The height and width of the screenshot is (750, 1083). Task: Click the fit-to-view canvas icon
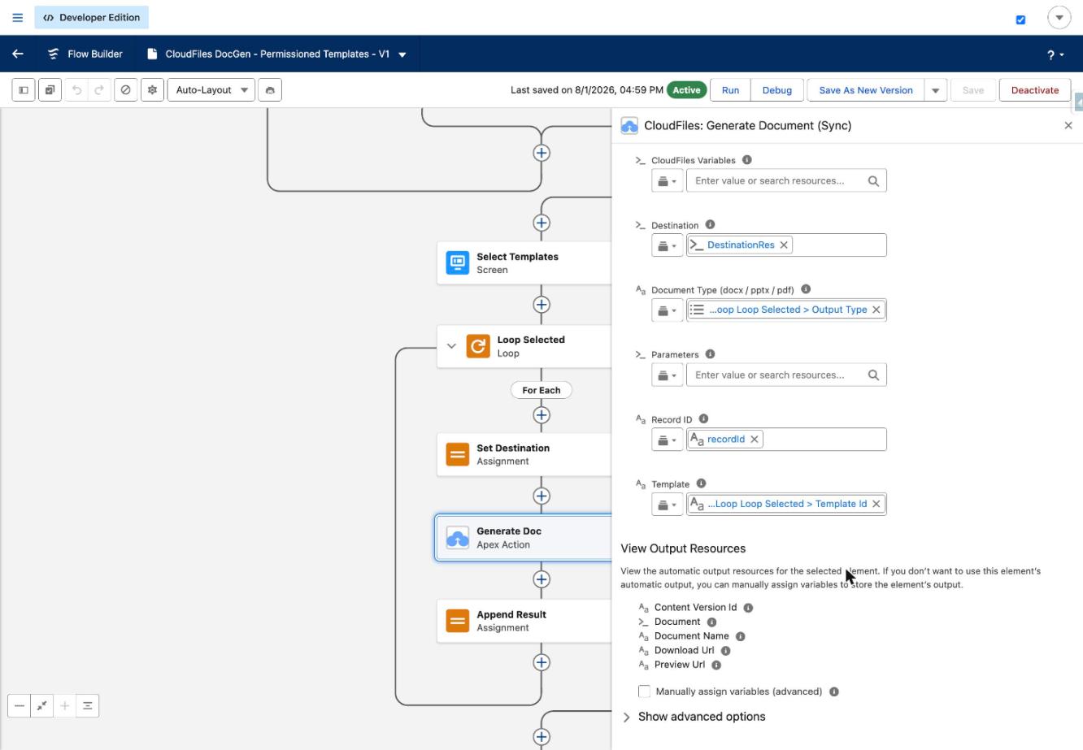tap(42, 705)
